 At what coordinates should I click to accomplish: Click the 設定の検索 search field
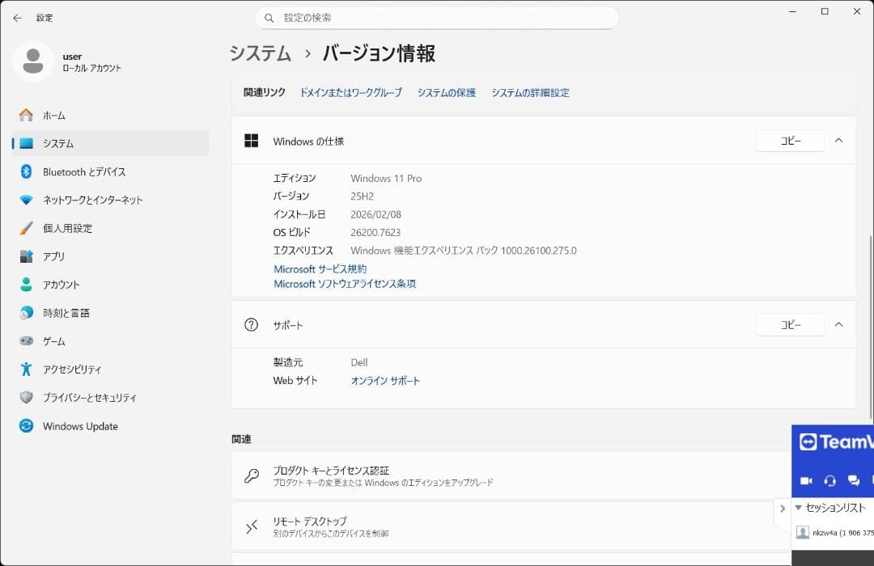tap(437, 17)
